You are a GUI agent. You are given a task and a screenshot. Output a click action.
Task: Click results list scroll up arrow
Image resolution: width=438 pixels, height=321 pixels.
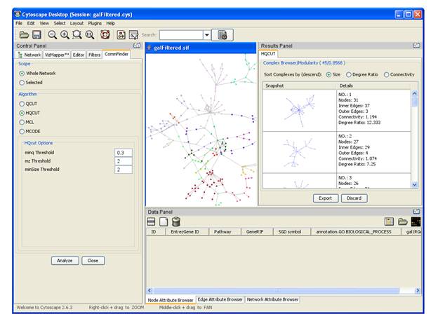click(x=415, y=93)
